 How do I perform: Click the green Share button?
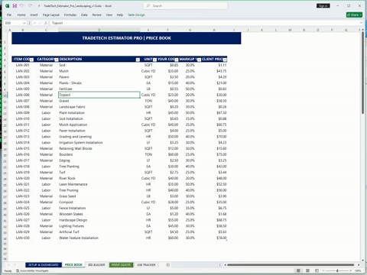[x=354, y=15]
